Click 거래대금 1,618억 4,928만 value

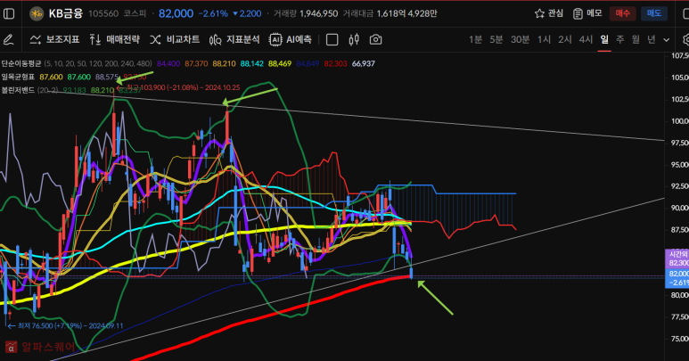tap(390, 13)
